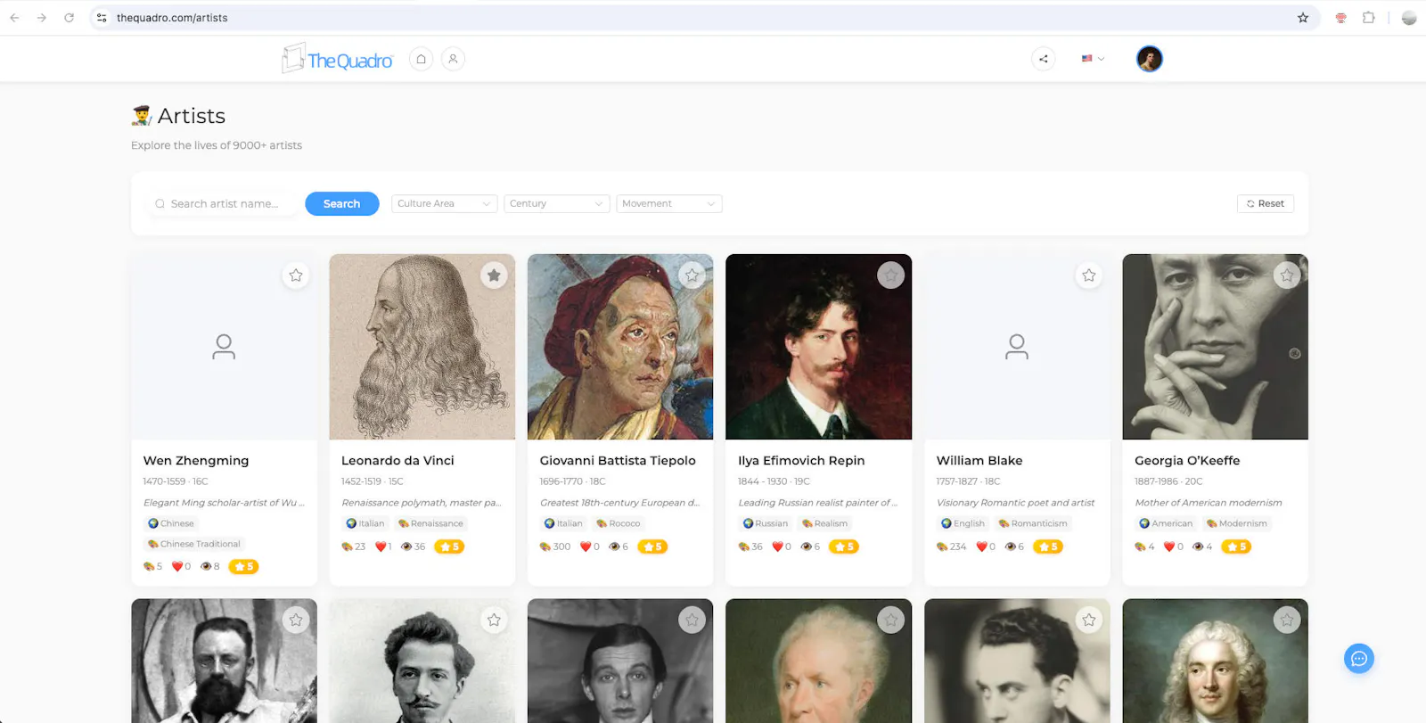Screen dimensions: 1426x723
Task: Click the Romanticism movement tag
Action: click(1033, 523)
